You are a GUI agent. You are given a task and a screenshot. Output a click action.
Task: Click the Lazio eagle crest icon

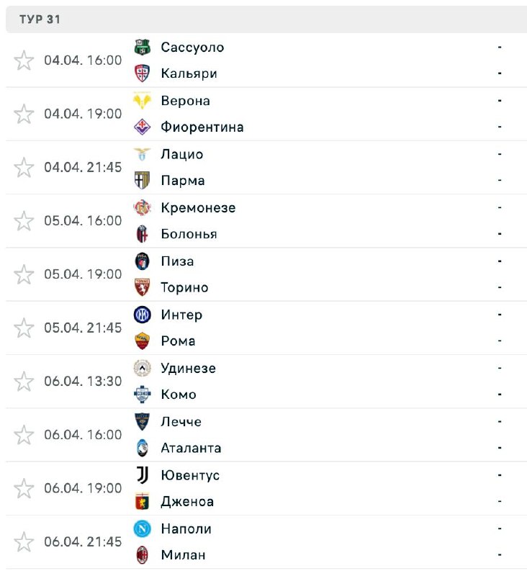click(143, 154)
